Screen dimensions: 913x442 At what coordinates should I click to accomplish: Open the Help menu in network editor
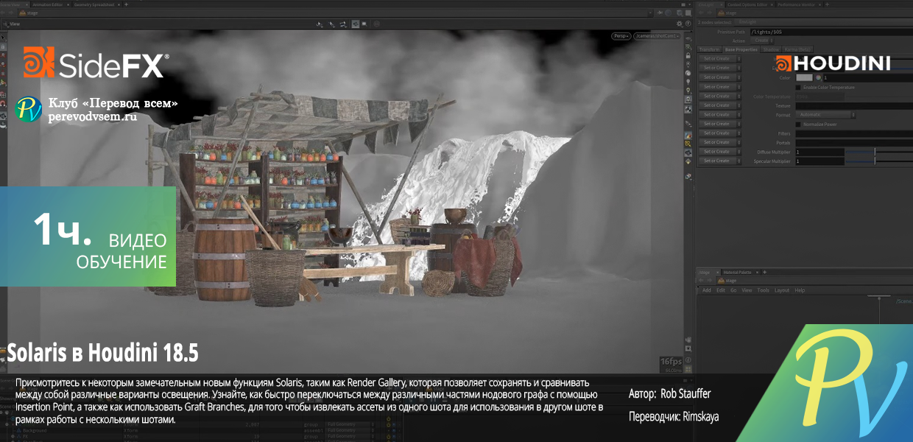(800, 290)
